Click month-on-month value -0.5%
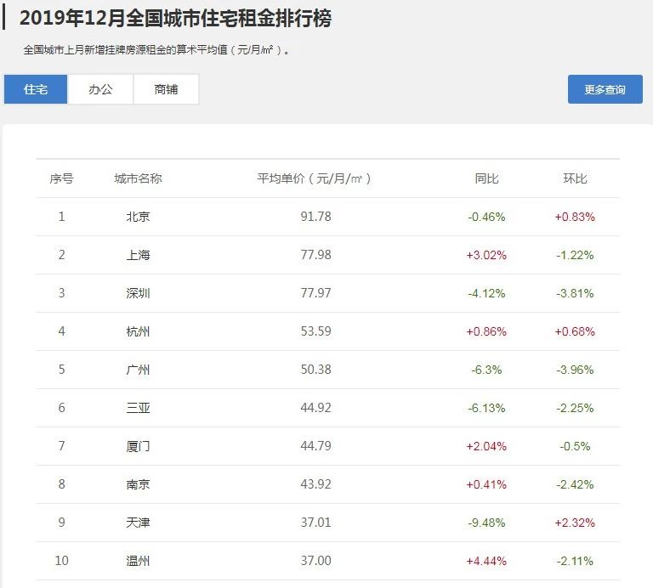This screenshot has height=588, width=653. point(575,446)
